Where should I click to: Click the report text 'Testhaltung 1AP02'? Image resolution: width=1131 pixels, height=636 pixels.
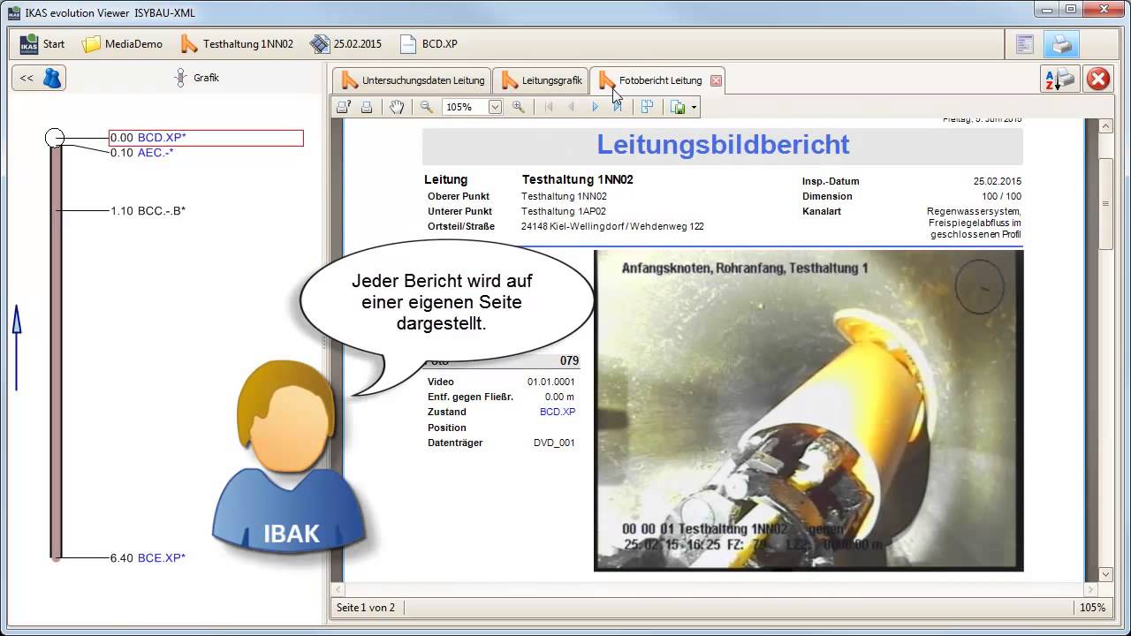564,211
